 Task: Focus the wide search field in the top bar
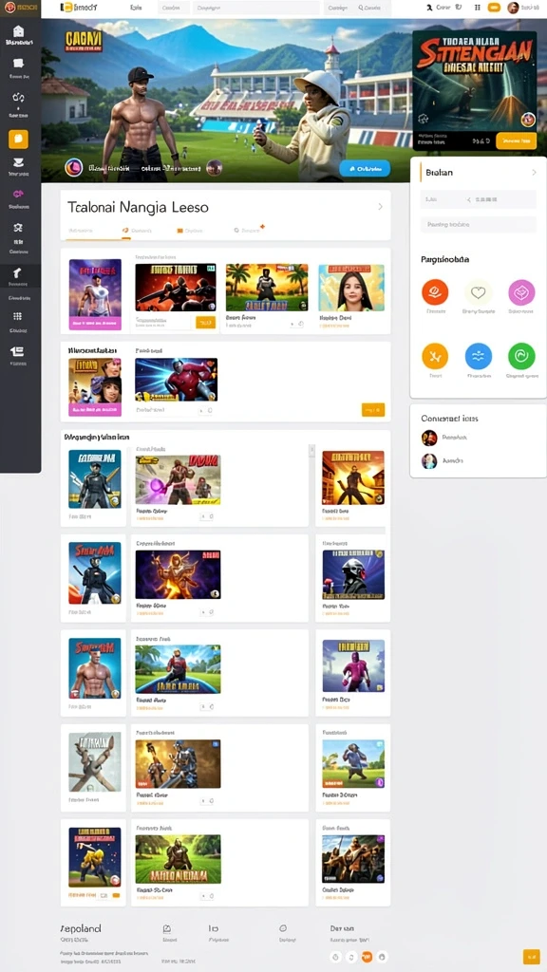[256, 8]
